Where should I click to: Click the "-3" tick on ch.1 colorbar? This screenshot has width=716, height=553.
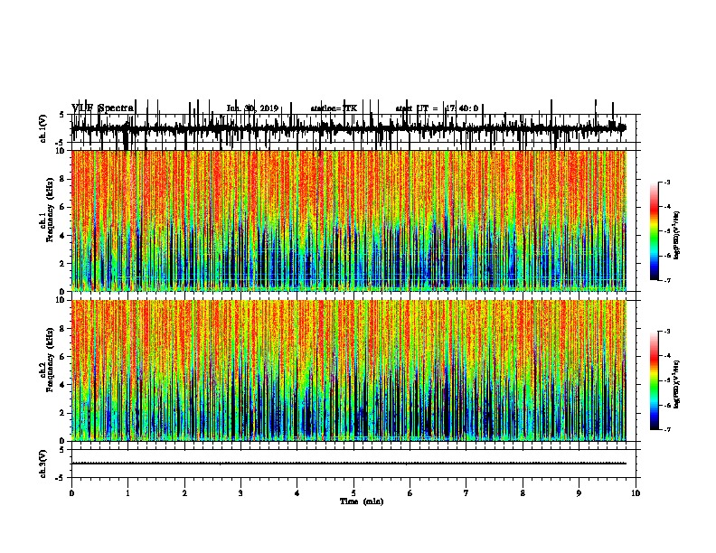point(667,182)
